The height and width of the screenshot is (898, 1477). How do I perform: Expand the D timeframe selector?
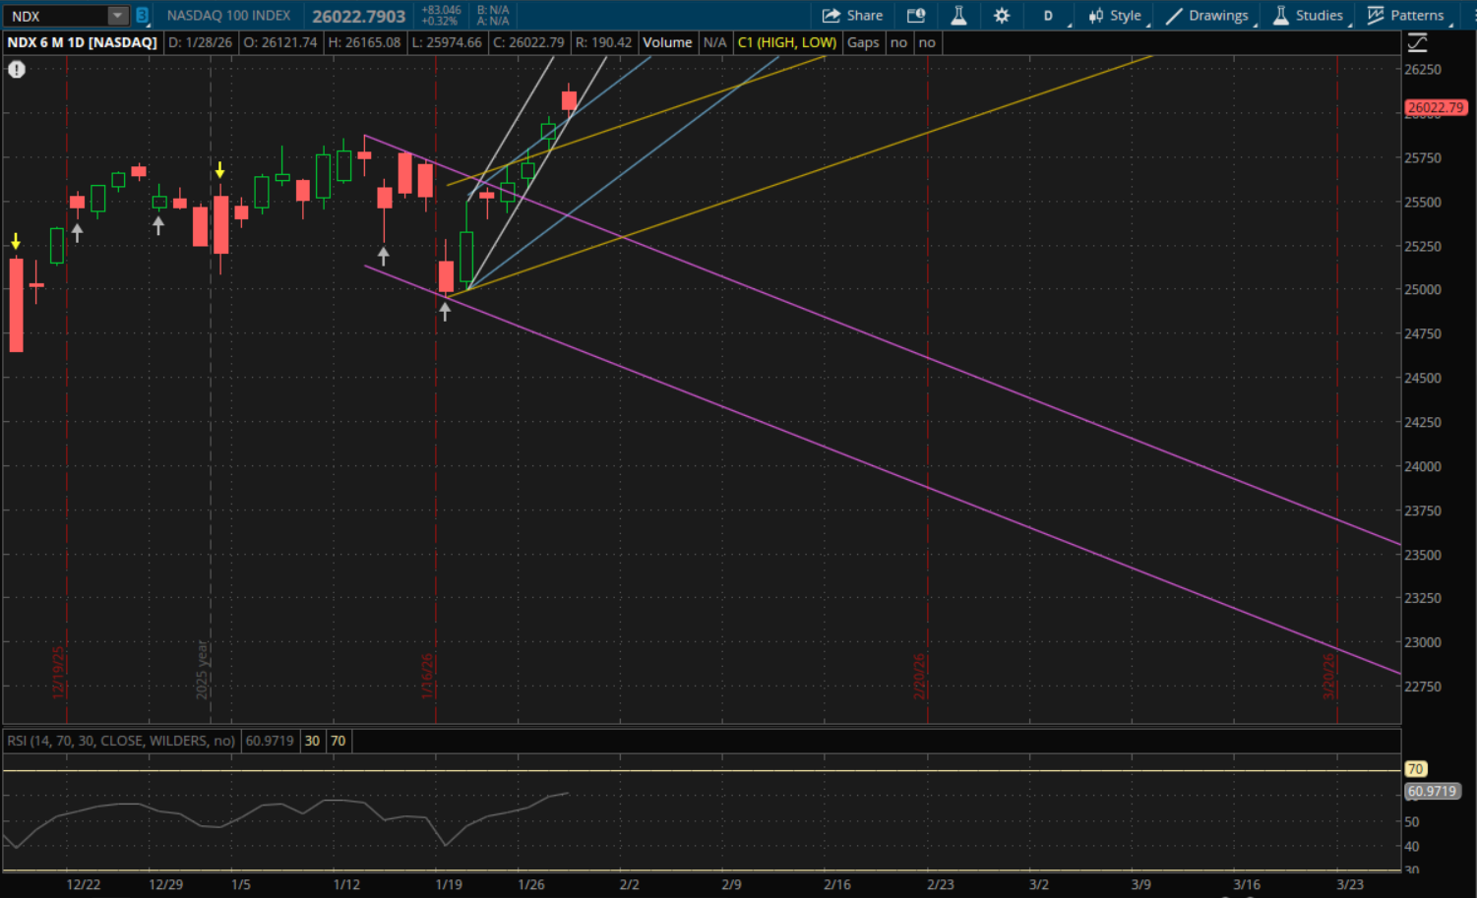point(1049,16)
